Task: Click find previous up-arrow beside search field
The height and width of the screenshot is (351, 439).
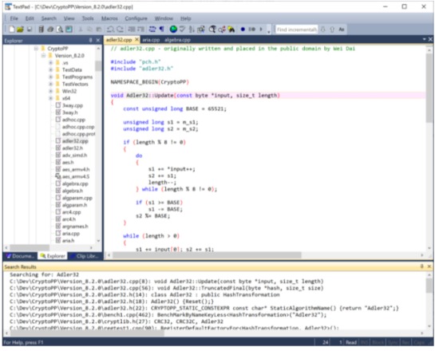Action: 332,30
